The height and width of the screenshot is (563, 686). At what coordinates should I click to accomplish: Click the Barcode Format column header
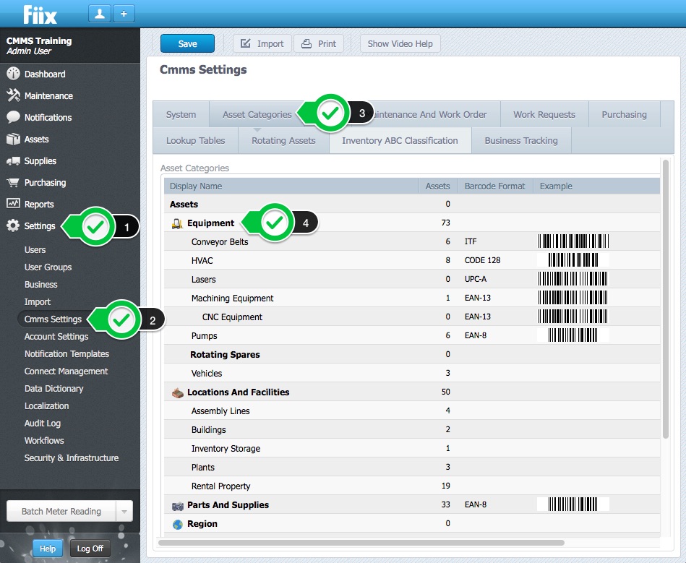tap(495, 186)
